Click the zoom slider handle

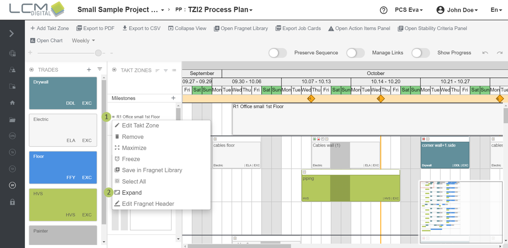[x=98, y=53]
